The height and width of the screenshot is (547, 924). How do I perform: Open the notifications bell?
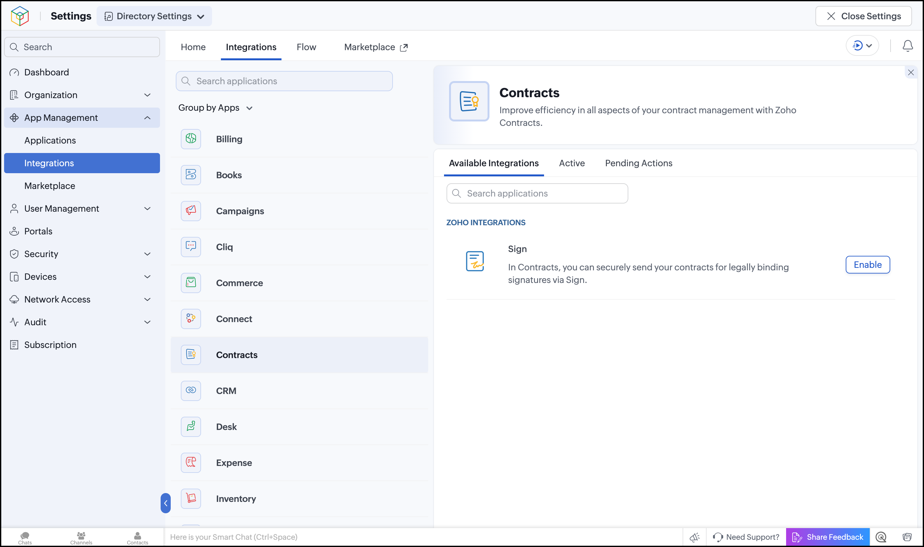click(907, 46)
